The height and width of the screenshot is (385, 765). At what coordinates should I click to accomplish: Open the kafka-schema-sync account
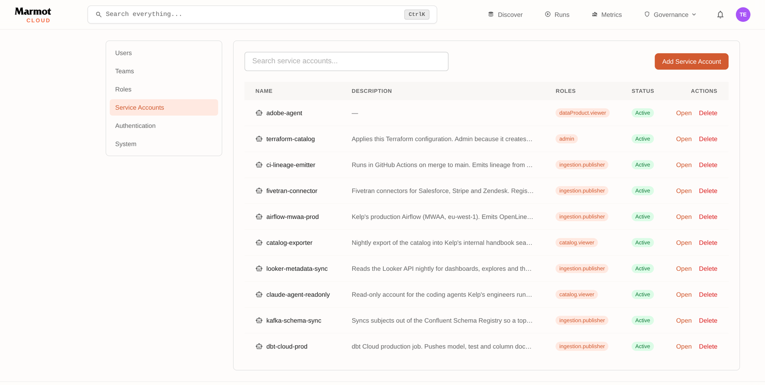(x=684, y=321)
